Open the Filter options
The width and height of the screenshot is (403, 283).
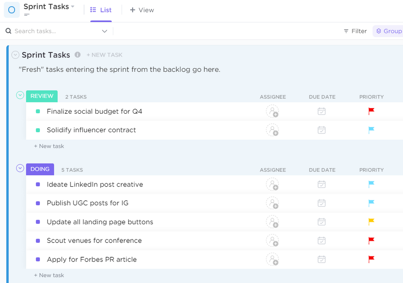355,31
